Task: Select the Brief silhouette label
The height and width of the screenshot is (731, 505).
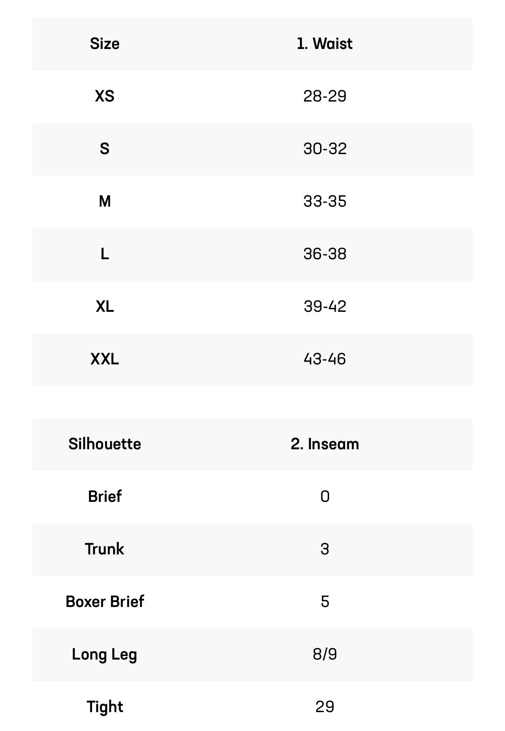Action: [x=105, y=497]
